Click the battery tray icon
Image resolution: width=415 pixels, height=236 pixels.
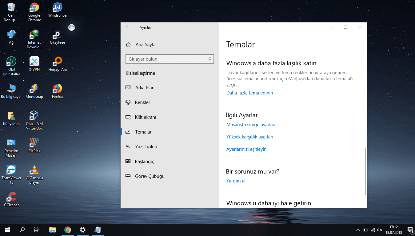pyautogui.click(x=365, y=230)
